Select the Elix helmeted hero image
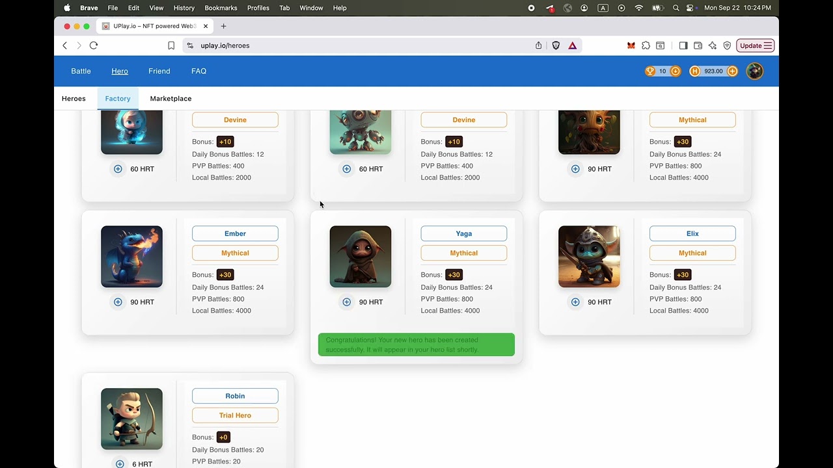833x468 pixels. click(589, 256)
